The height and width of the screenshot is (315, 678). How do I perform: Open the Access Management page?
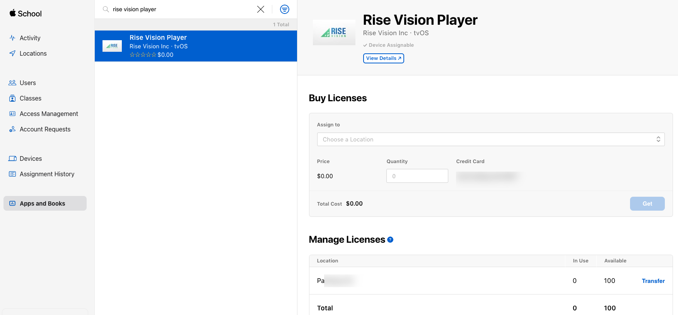click(x=49, y=114)
